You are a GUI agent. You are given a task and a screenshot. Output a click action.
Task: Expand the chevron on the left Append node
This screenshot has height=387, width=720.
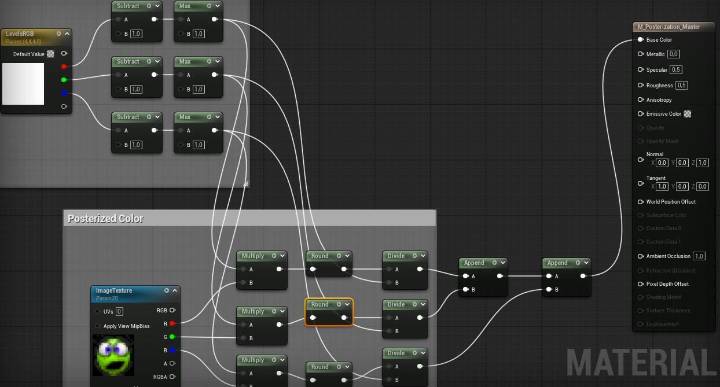(x=502, y=263)
